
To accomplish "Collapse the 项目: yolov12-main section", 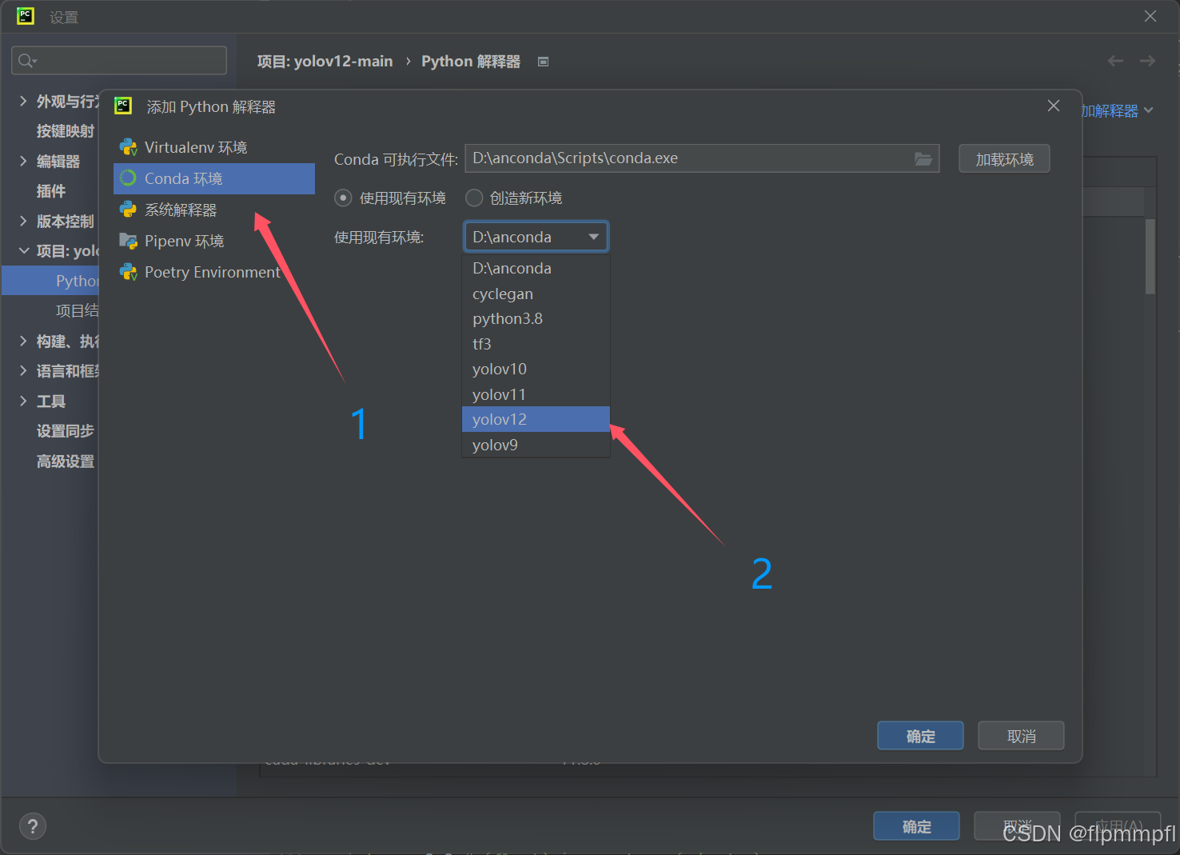I will pos(23,251).
